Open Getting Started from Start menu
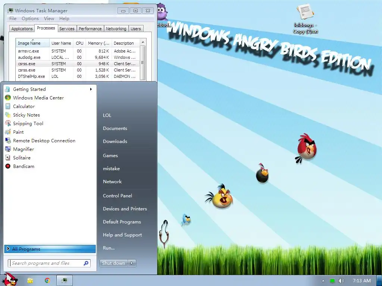 tap(50, 89)
